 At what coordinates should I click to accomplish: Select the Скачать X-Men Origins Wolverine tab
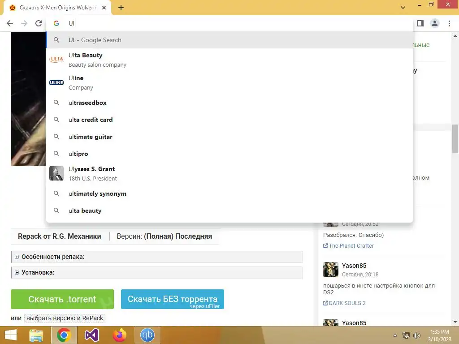coord(57,8)
